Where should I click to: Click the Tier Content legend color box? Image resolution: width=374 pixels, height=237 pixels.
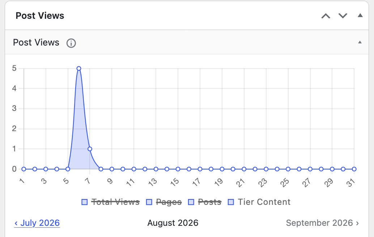231,202
